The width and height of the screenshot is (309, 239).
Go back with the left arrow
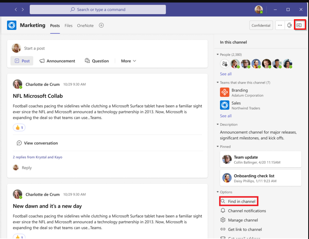16,9
